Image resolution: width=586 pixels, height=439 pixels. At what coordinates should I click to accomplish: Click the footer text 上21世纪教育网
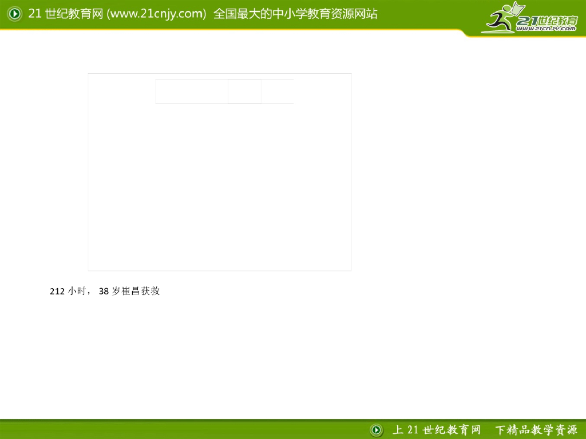(437, 430)
